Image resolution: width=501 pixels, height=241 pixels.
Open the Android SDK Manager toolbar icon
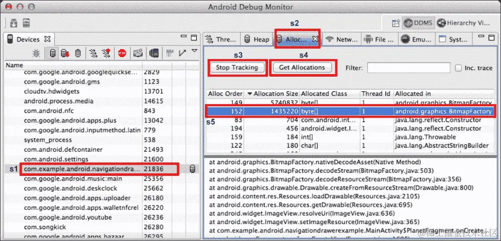[x=14, y=23]
